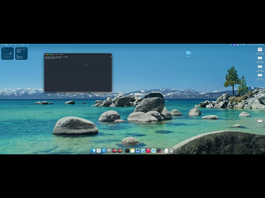
Task: Launch the App Store from the Dock
Action: click(x=104, y=151)
